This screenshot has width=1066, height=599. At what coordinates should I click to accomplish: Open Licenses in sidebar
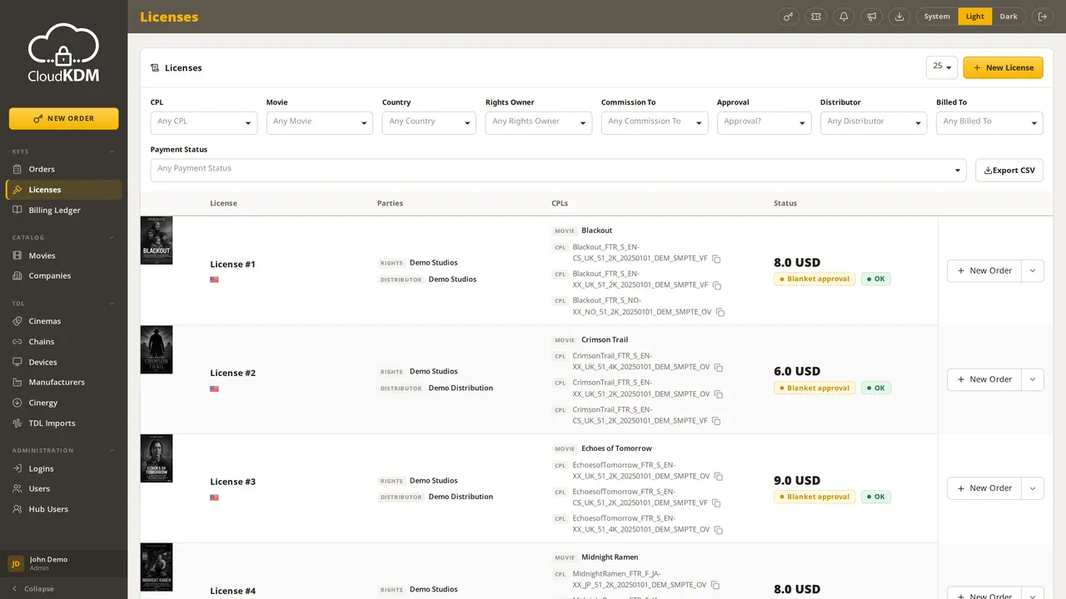point(63,190)
